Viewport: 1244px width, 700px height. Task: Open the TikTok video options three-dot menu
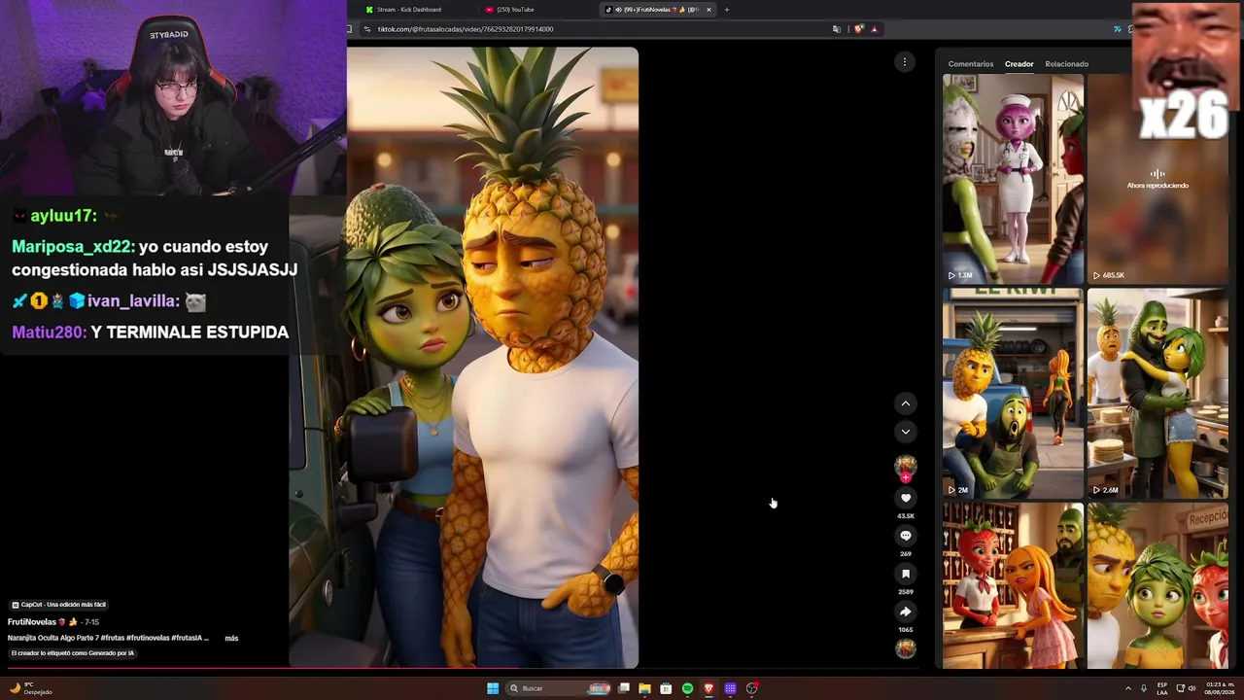point(904,62)
